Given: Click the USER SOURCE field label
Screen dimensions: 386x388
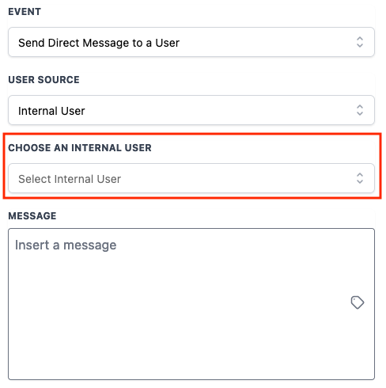Looking at the screenshot, I should pyautogui.click(x=44, y=80).
